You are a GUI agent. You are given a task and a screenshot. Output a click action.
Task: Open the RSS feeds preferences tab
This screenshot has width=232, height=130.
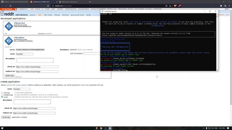pyautogui.click(x=48, y=15)
